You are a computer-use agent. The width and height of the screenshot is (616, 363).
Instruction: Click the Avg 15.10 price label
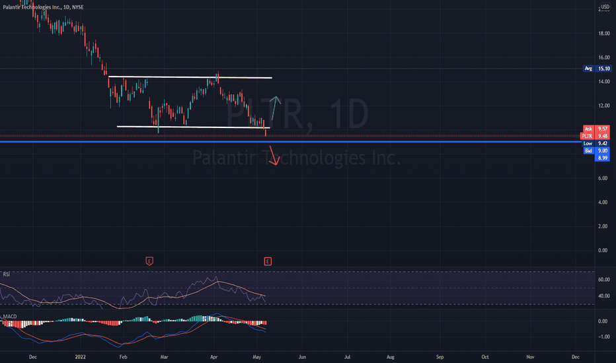(x=597, y=69)
